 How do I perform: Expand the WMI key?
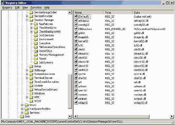(27, 97)
